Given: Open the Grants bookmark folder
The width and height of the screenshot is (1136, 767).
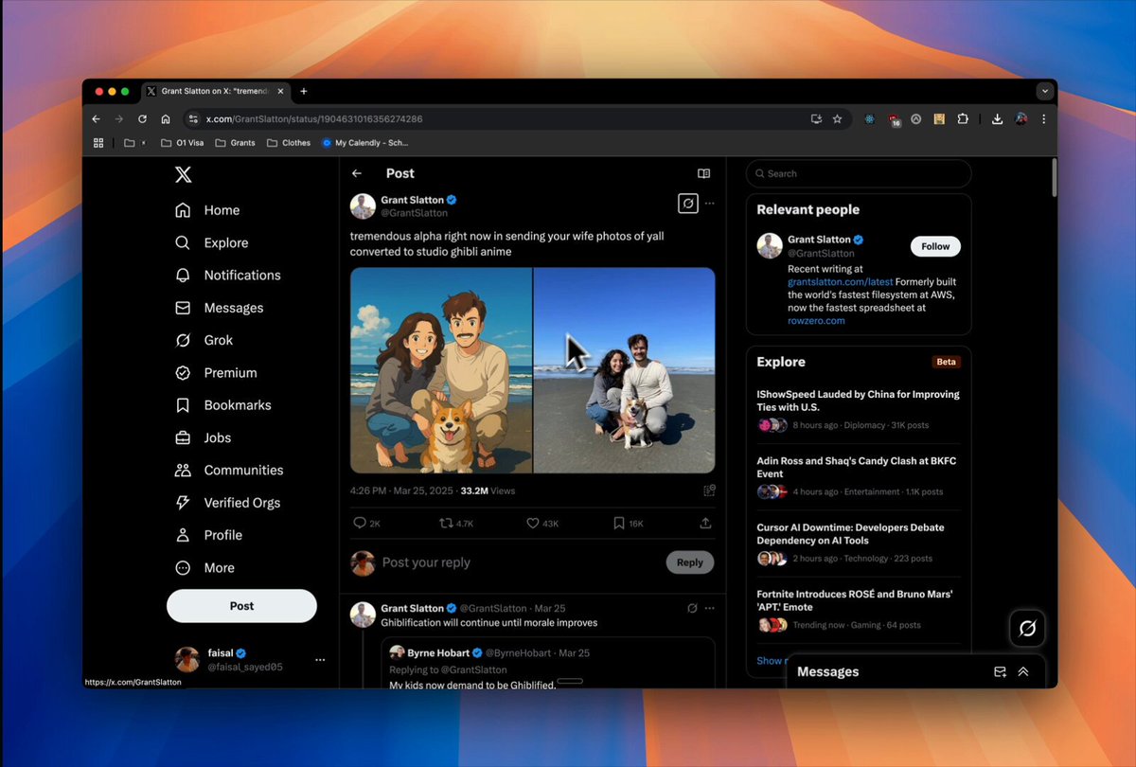Looking at the screenshot, I should coord(236,143).
